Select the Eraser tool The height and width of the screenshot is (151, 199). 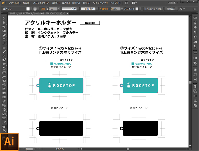4,64
